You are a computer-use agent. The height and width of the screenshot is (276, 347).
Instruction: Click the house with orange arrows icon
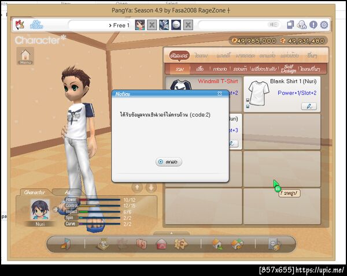(x=237, y=244)
